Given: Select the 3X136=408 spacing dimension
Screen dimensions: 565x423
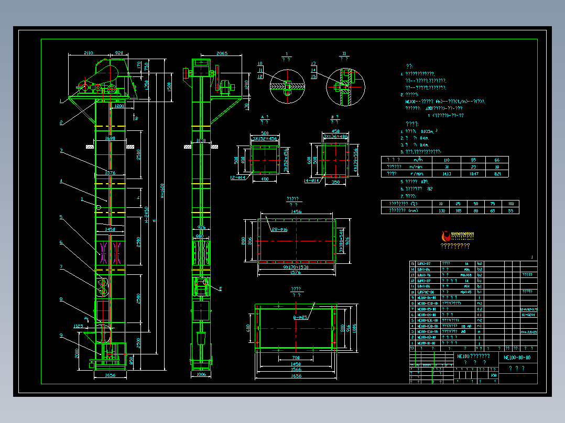Looking at the screenshot, I should coord(335,137).
